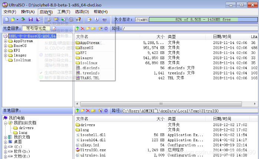Click the blue Info properties icon
The image size is (259, 159).
[97, 20]
